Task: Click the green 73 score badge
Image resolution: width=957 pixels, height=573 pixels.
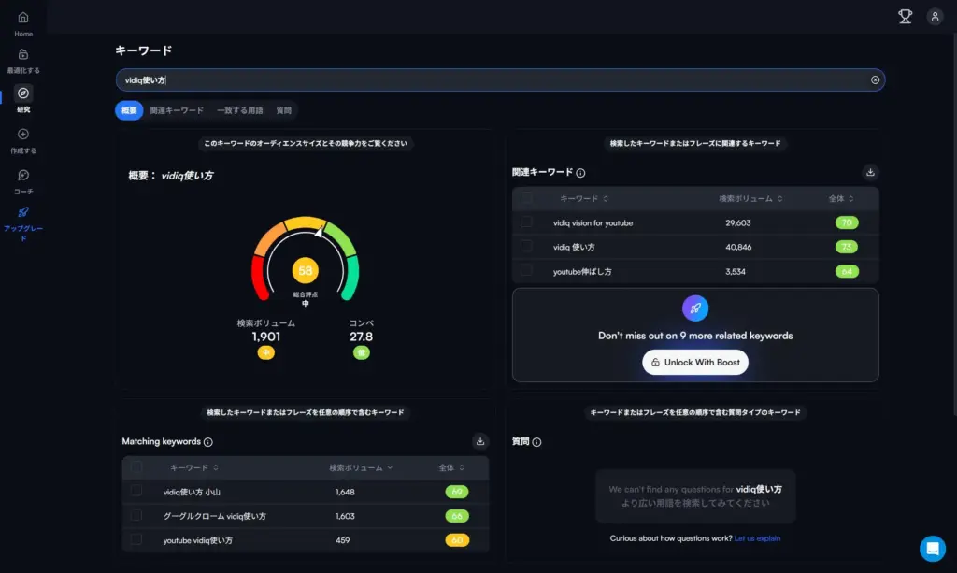Action: point(847,247)
